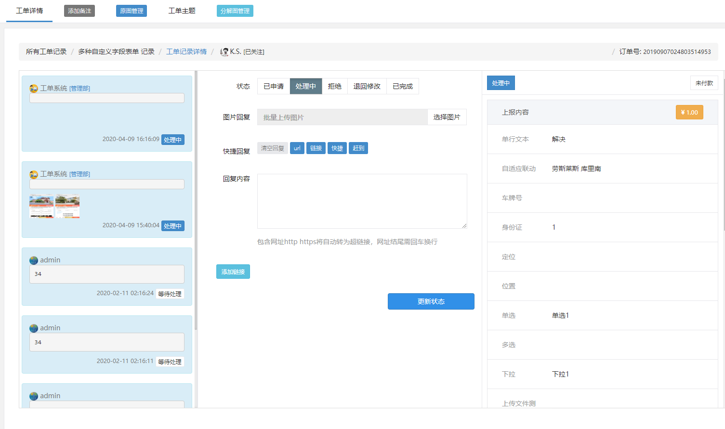Open the first attached image thumbnail
725x429 pixels.
point(41,206)
